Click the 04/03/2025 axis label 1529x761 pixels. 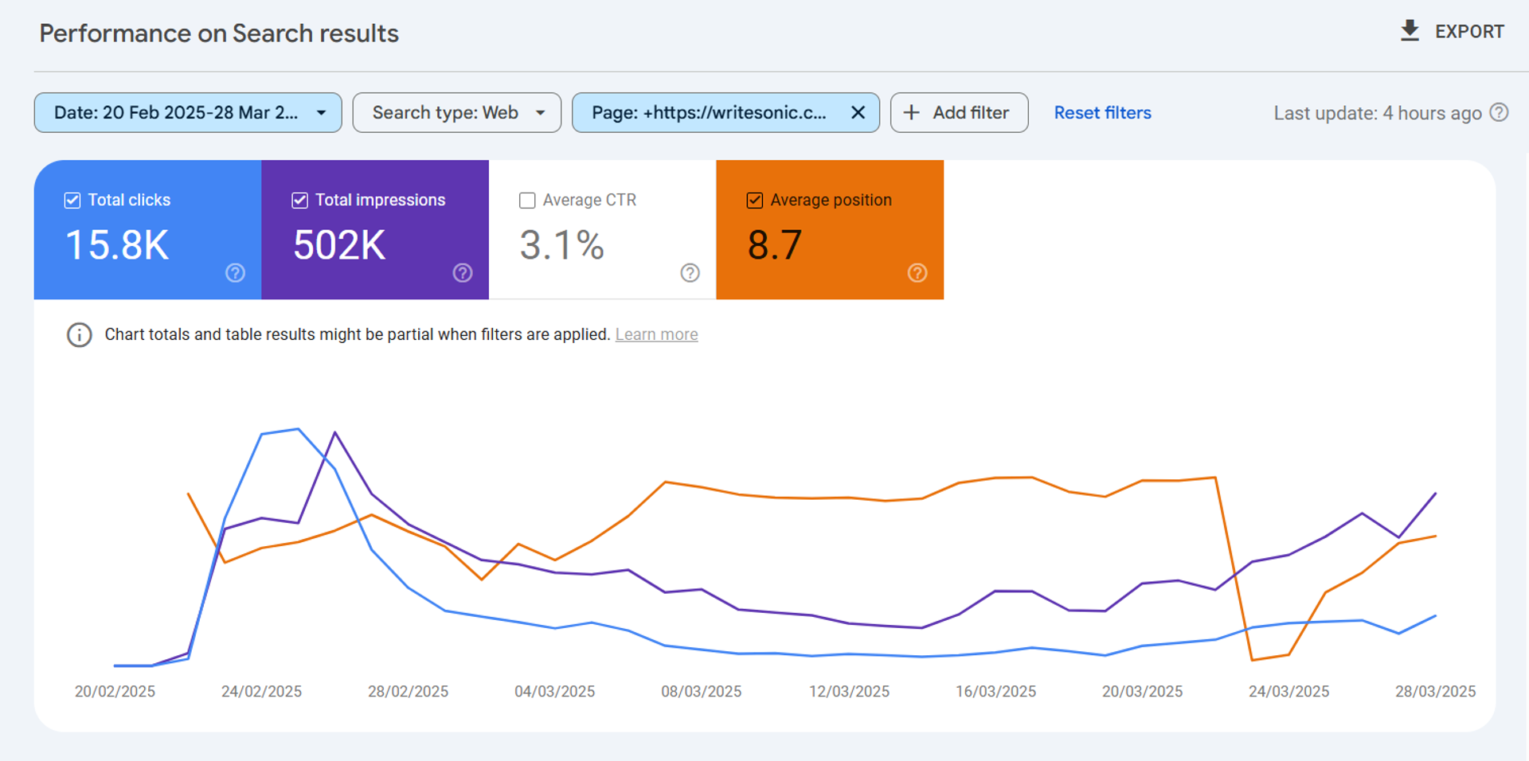[x=554, y=691]
